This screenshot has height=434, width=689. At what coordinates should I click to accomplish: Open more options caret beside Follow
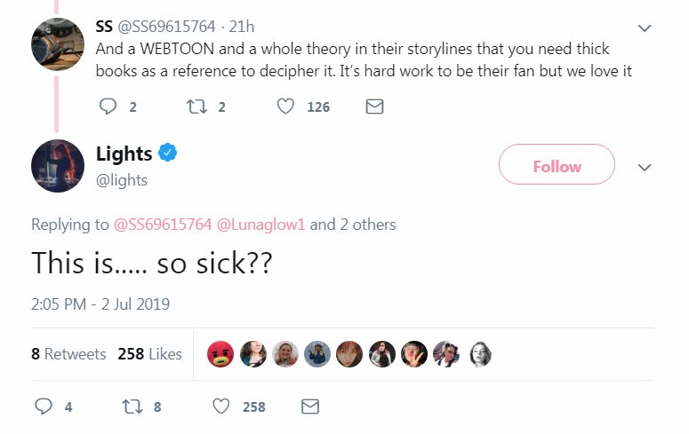point(645,167)
